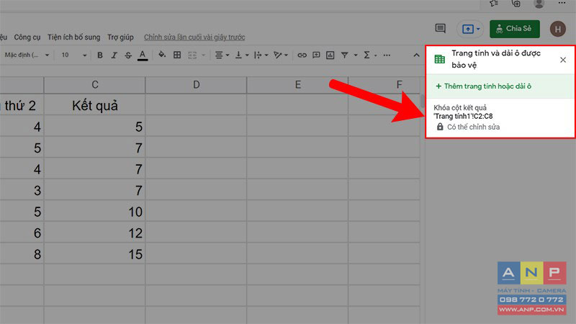Create a filter
576x324 pixels.
point(345,55)
